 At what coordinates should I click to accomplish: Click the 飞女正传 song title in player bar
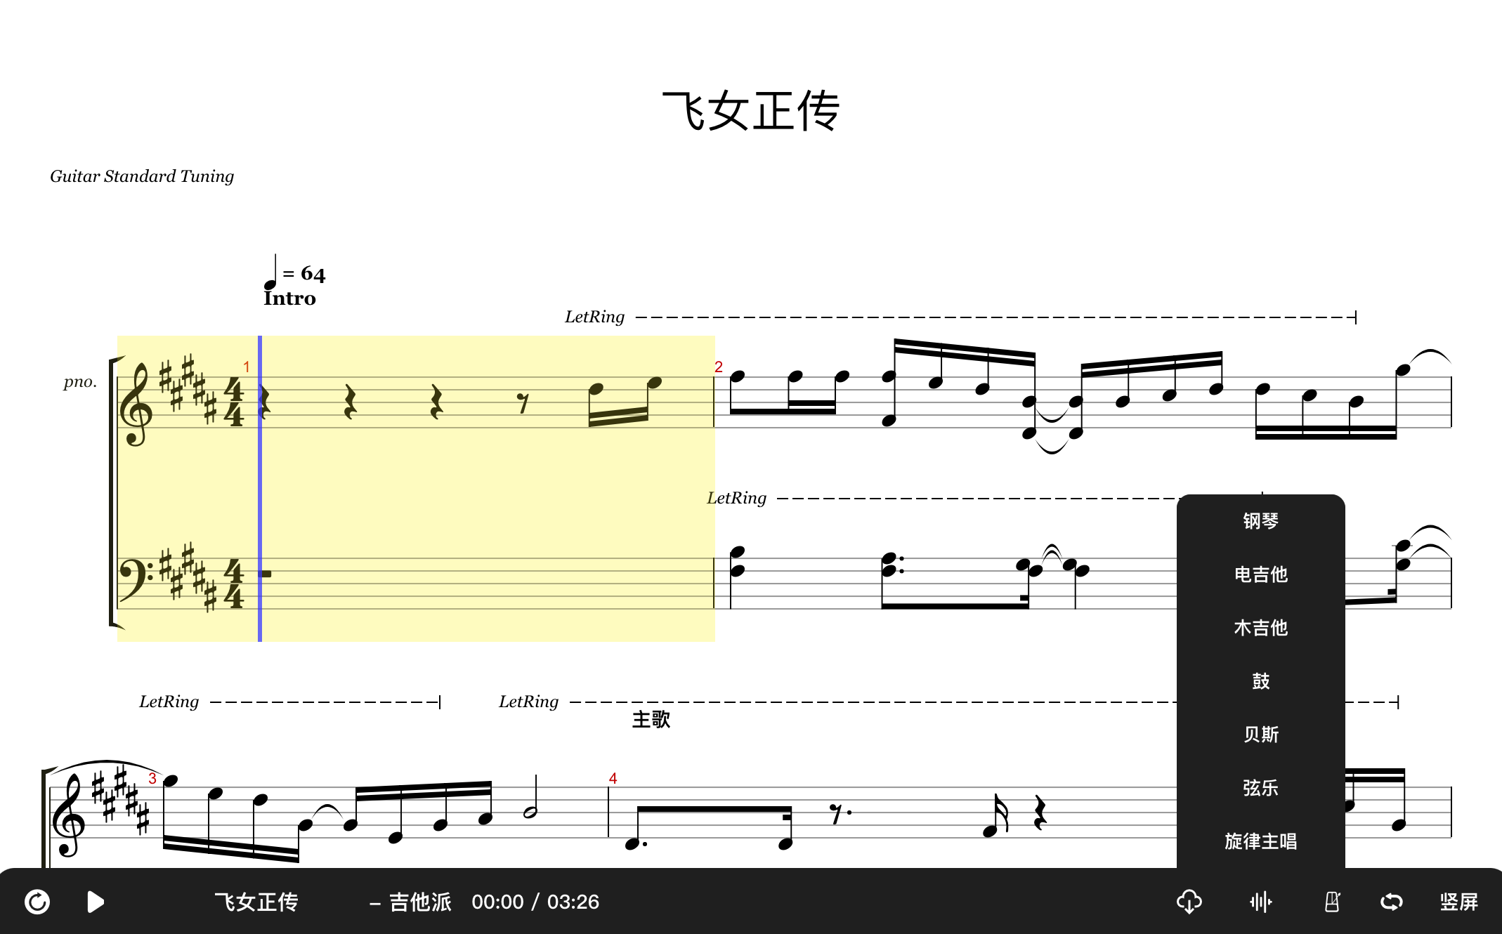click(x=256, y=902)
